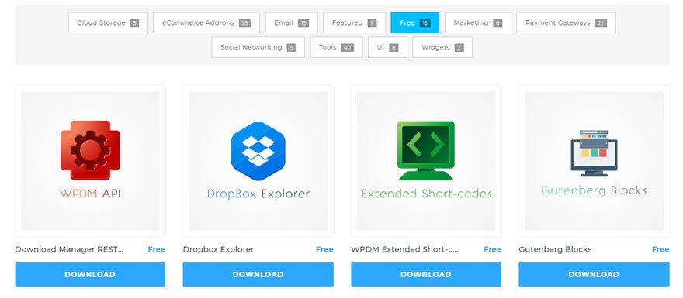Filter add-ons by UI category

[387, 47]
